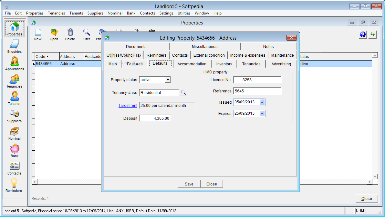This screenshot has height=217, width=385.
Task: Open Enquiries from the sidebar
Action: point(15,46)
